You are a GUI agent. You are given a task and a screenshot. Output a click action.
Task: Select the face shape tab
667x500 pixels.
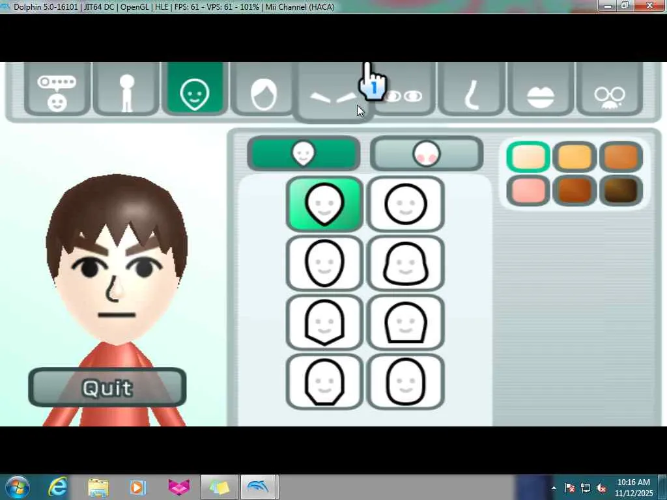[x=195, y=89]
